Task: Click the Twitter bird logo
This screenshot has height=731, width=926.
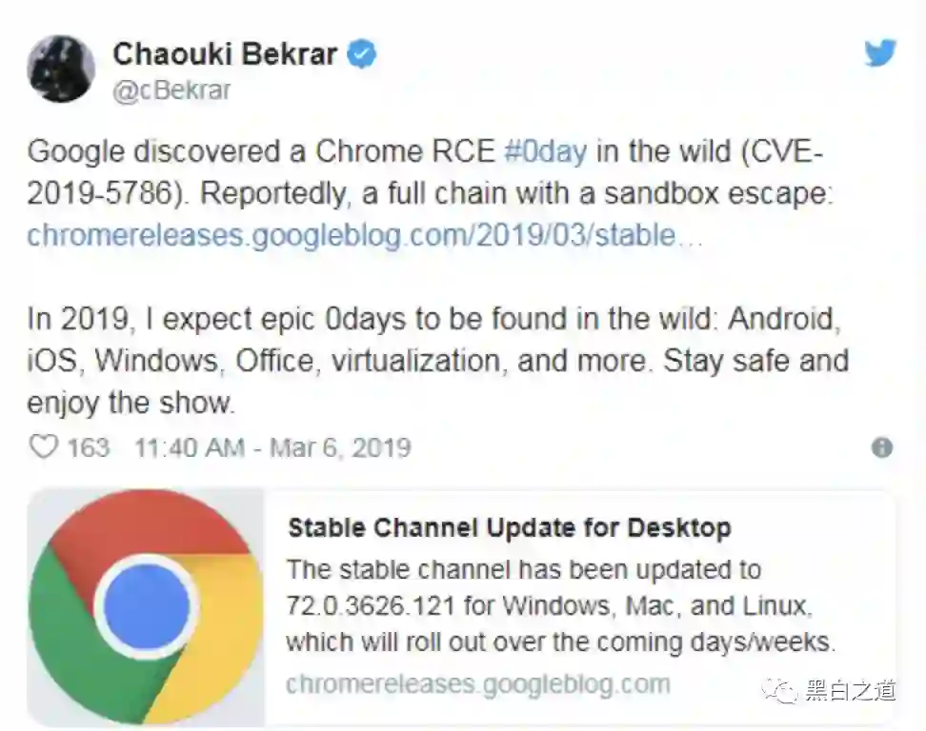Action: click(879, 53)
